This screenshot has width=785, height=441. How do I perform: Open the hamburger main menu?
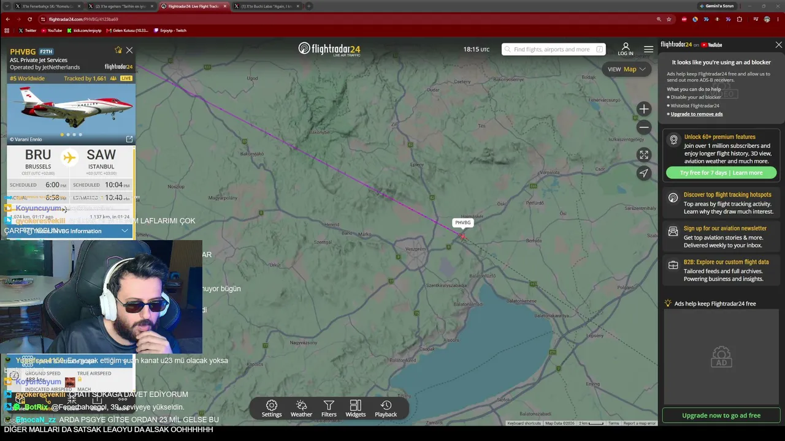(x=648, y=49)
